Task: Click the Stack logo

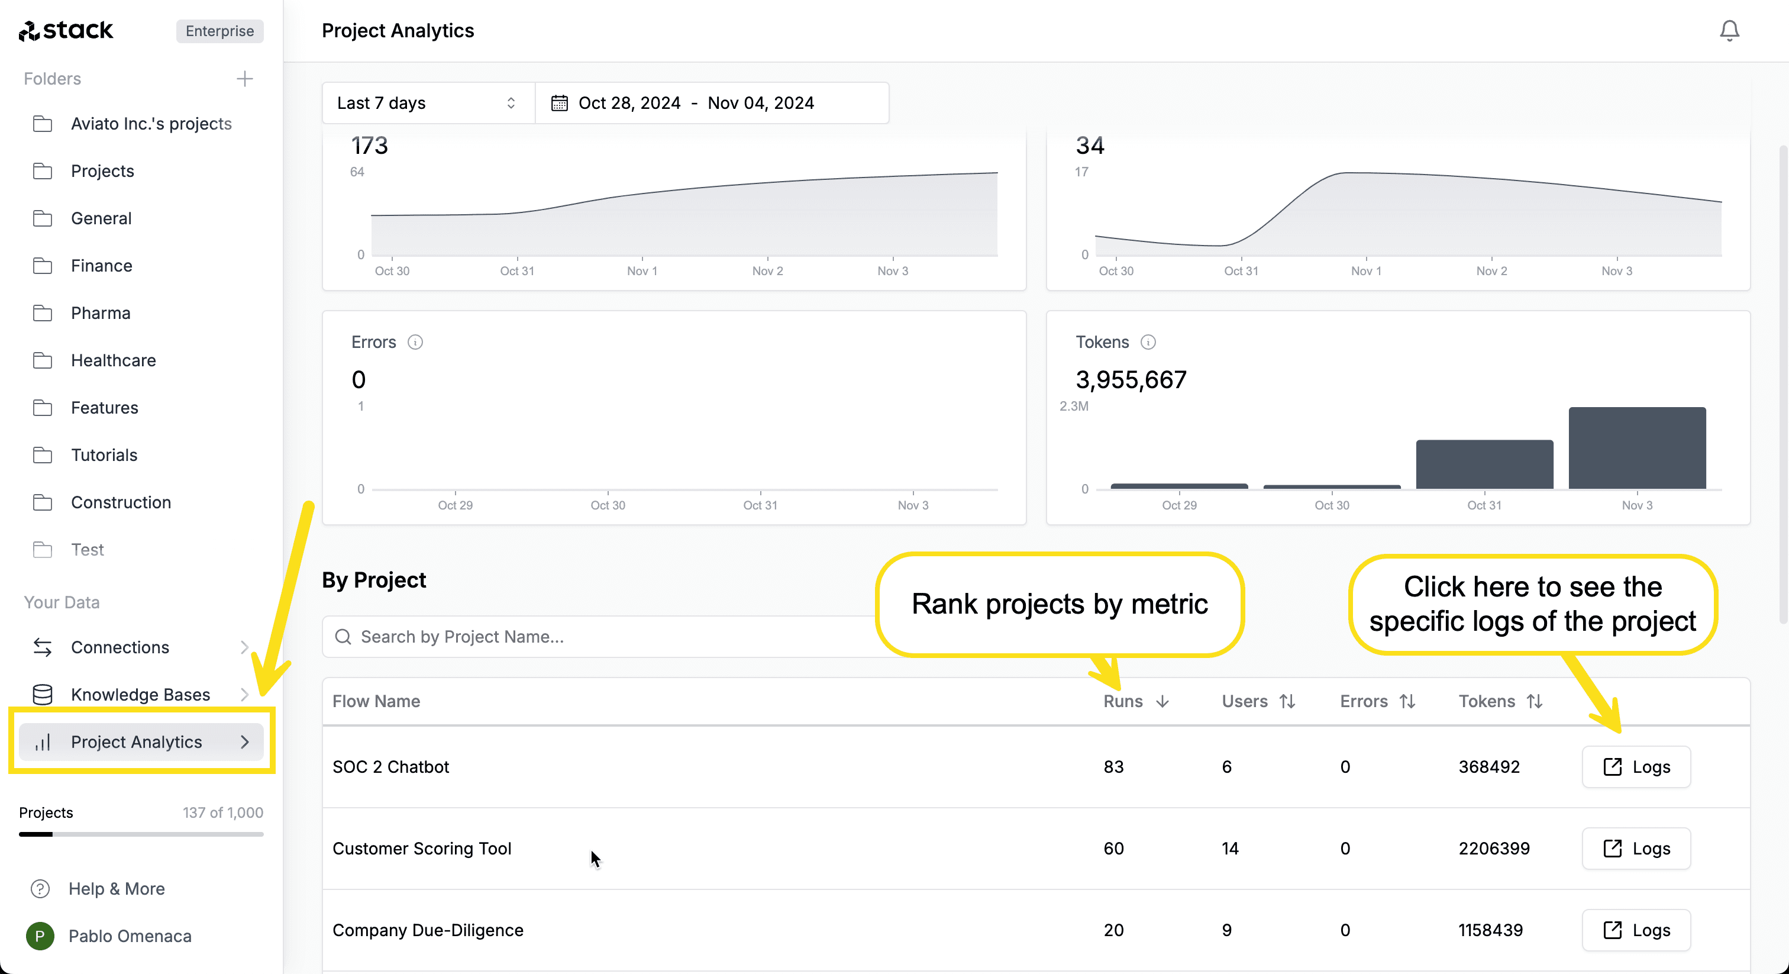Action: click(66, 31)
